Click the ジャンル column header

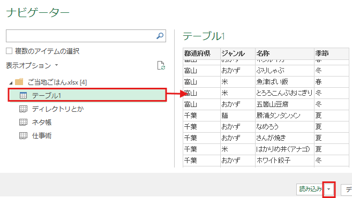click(x=238, y=54)
